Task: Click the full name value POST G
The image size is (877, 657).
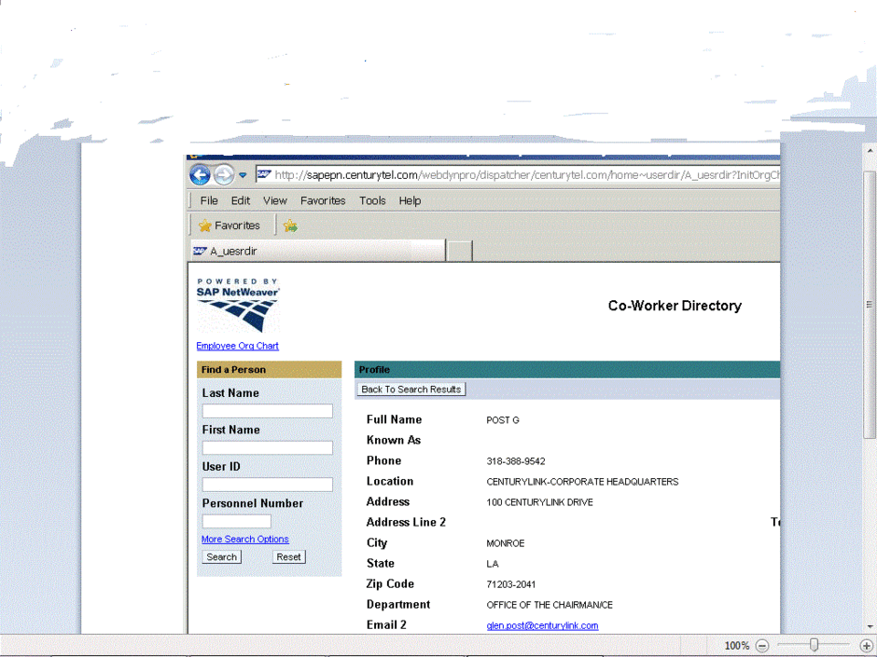Action: 503,420
